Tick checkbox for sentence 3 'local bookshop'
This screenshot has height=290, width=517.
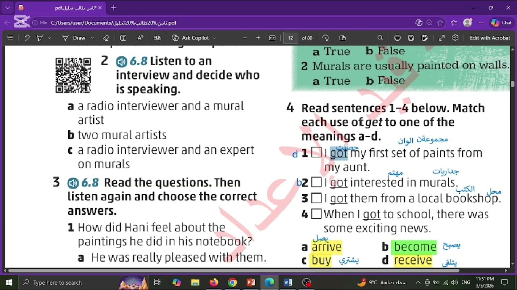click(x=317, y=198)
